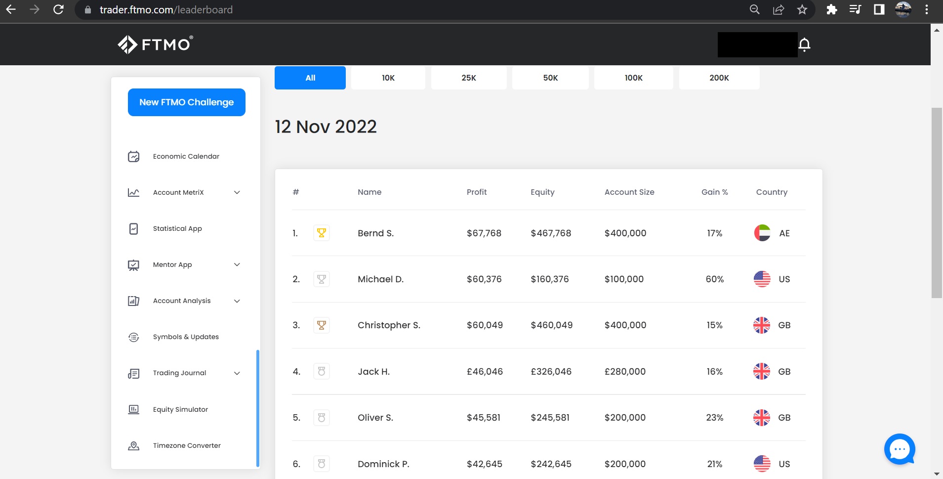Click the Mentor App presentation icon
This screenshot has height=479, width=943.
pos(133,265)
